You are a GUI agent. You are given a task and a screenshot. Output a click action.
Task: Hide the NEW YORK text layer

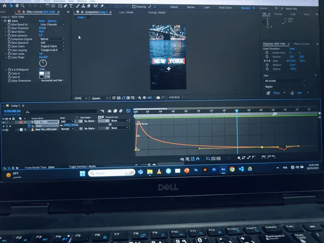4,122
